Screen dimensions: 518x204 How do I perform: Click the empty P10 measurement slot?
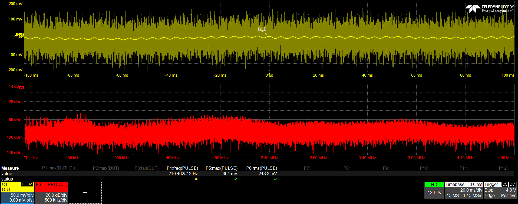click(428, 168)
